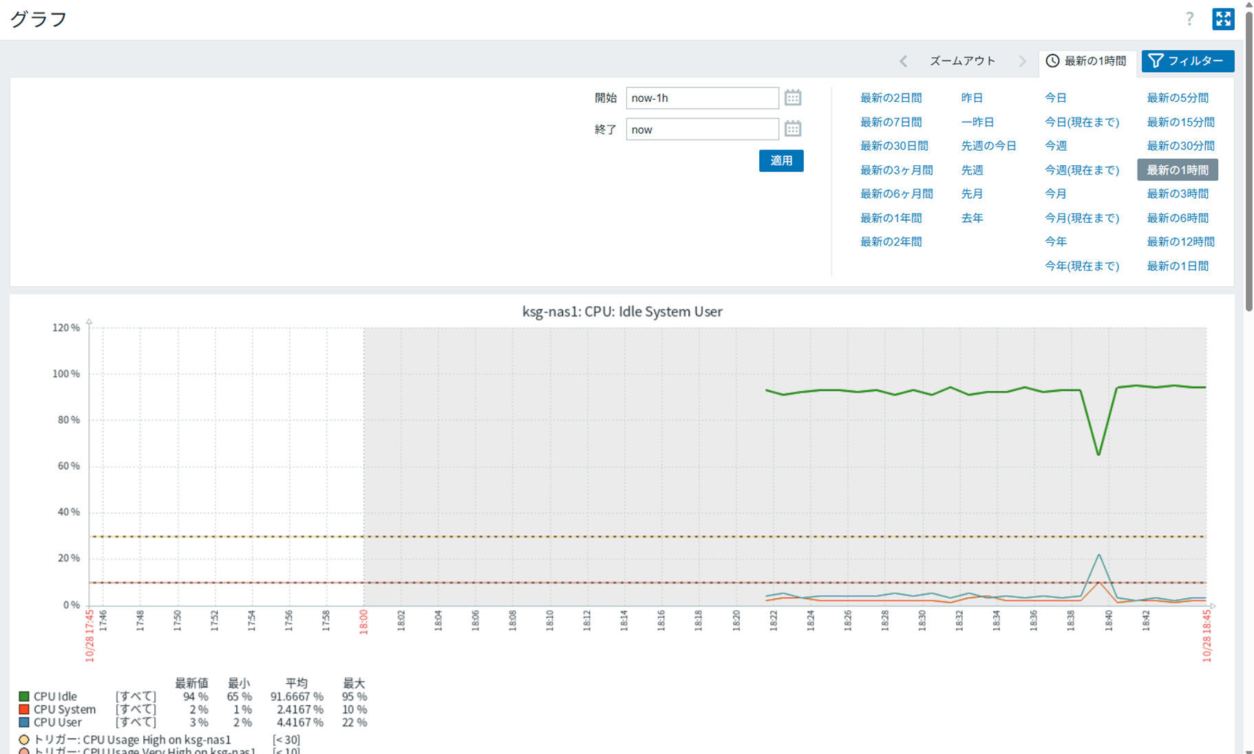Viewport: 1254px width, 754px height.
Task: Click the ズームアウト zoom out button
Action: [x=962, y=61]
